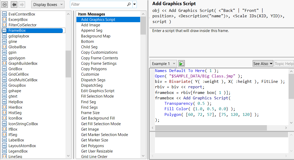Image resolution: width=294 pixels, height=160 pixels.
Task: Click the minimize-mode circle icon at top left
Action: click(x=4, y=4)
